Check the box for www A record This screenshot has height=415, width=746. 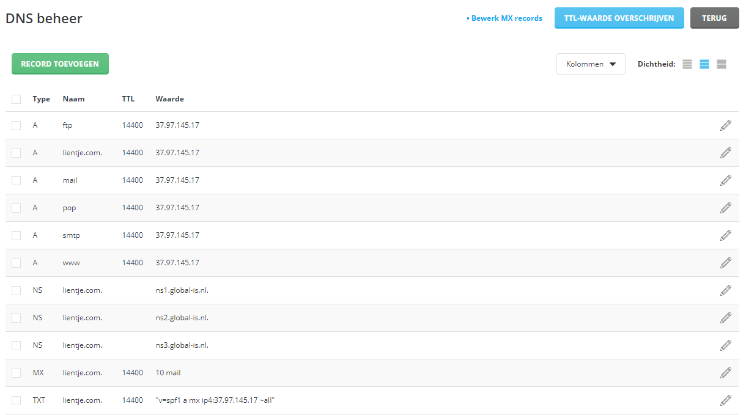coord(17,263)
